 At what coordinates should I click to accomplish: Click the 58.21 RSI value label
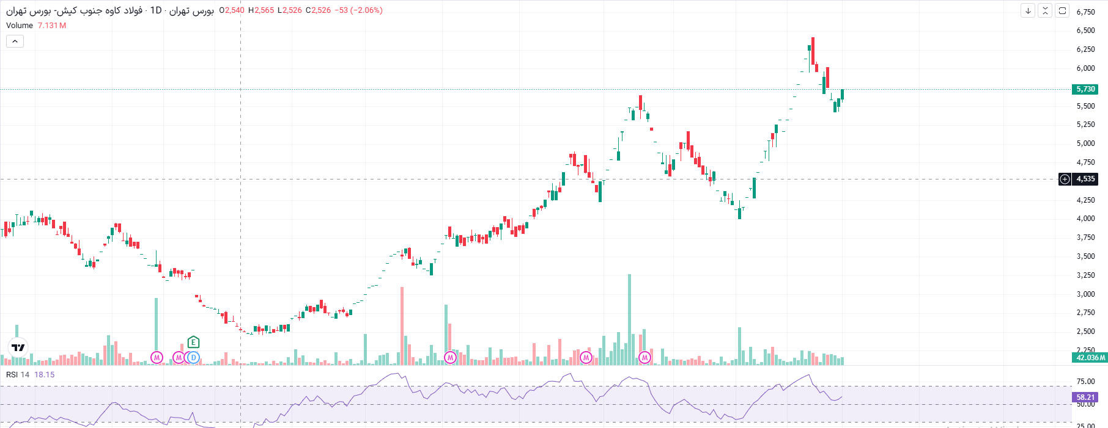point(1086,397)
